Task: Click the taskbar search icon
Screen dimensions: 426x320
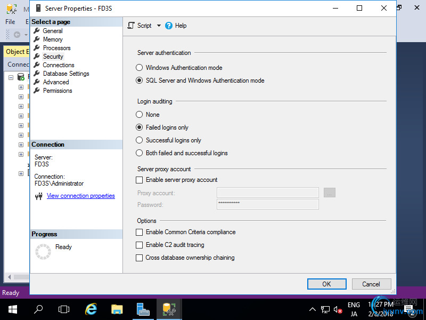Action: tap(38, 309)
